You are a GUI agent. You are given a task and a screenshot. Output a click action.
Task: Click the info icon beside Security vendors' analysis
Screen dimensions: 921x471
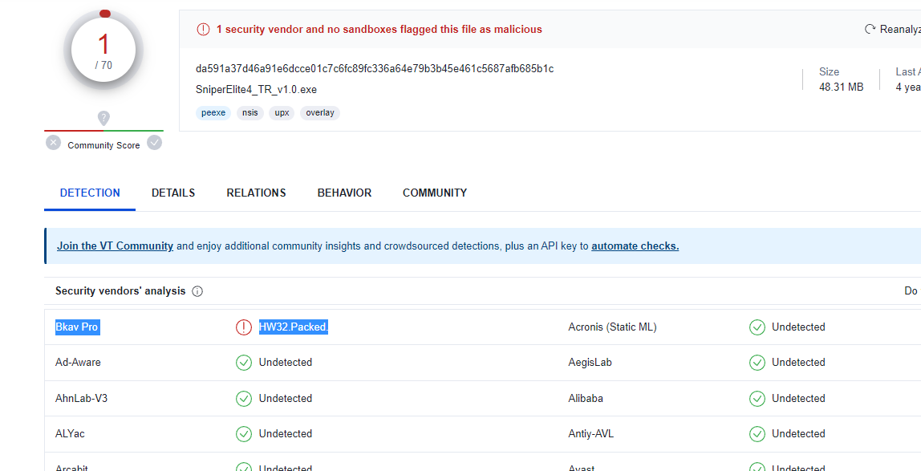(x=197, y=291)
